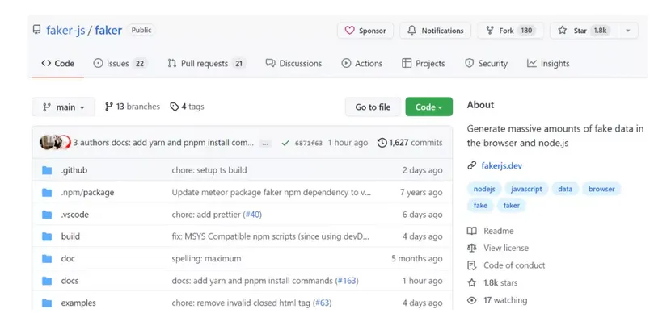The width and height of the screenshot is (654, 330).
Task: Click the green checkmark build status icon
Action: point(285,143)
